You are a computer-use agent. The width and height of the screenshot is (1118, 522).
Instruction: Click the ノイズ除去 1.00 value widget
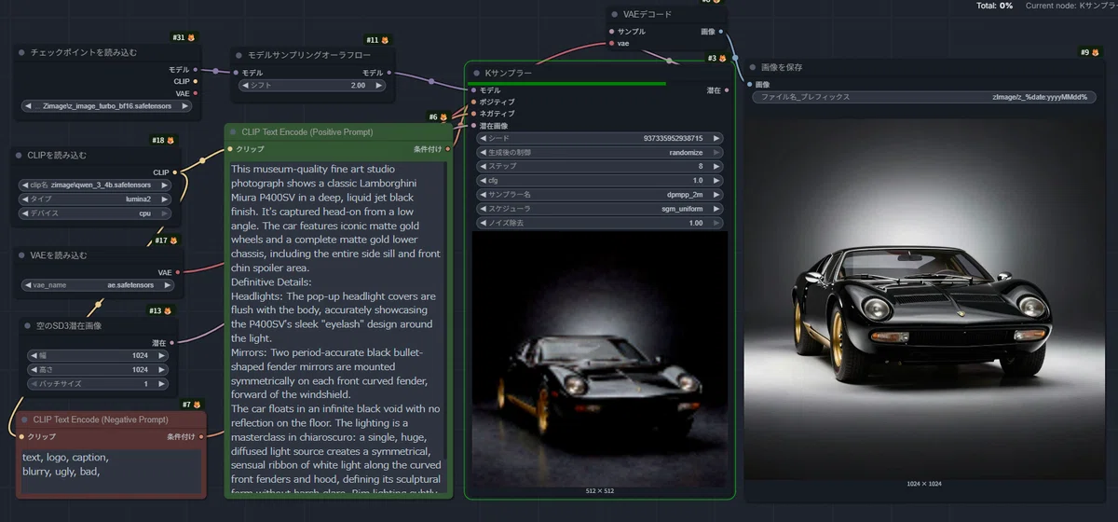[600, 223]
